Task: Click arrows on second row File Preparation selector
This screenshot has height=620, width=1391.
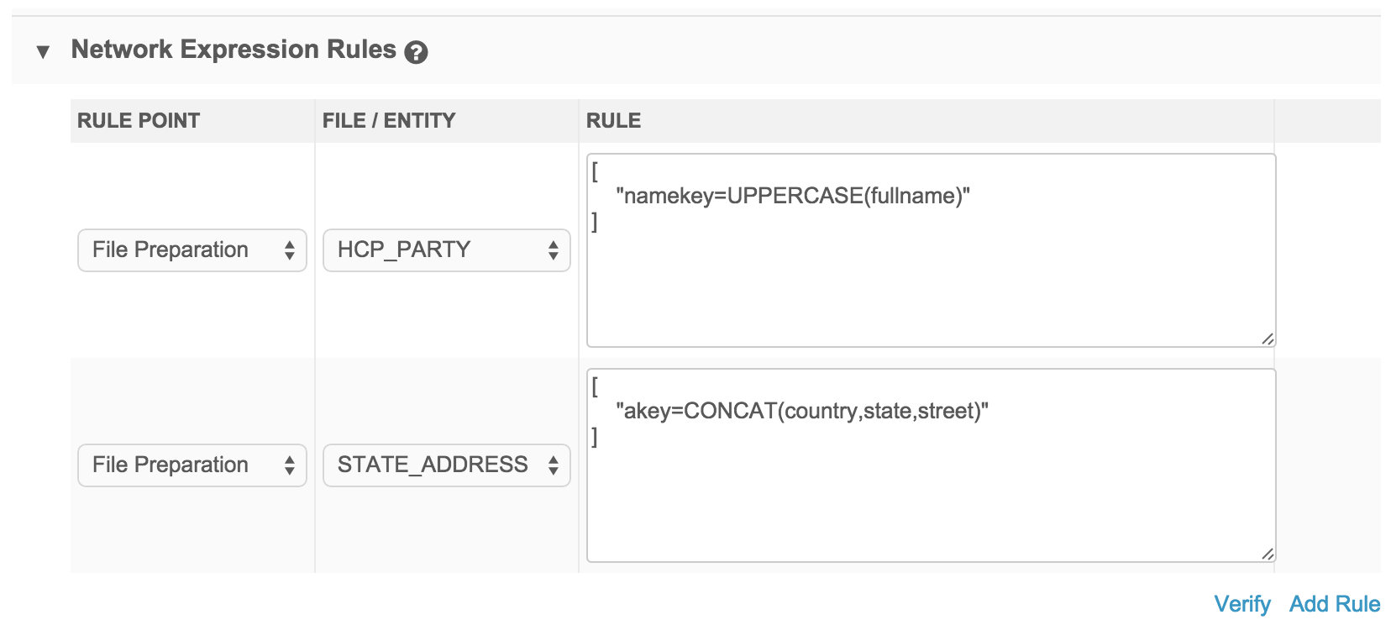Action: click(x=289, y=465)
